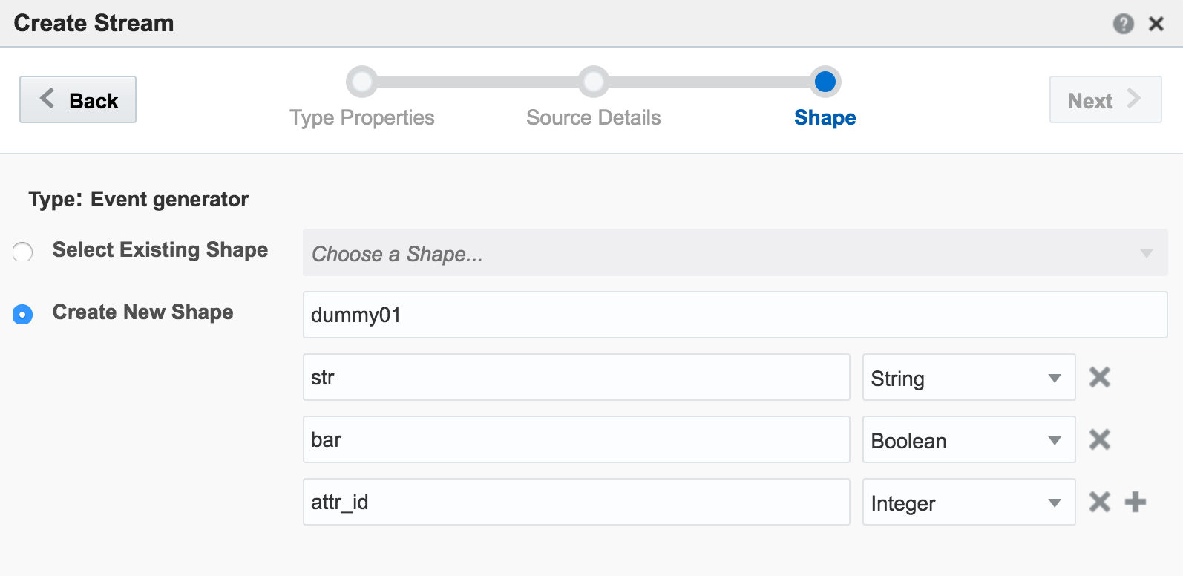Change the Integer type dropdown
1183x576 pixels.
point(968,503)
